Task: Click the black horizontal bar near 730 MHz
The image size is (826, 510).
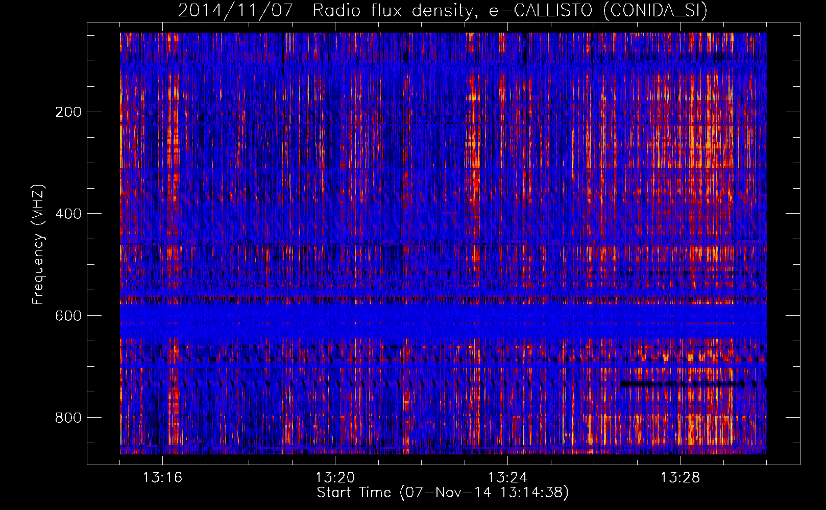Action: [x=682, y=384]
